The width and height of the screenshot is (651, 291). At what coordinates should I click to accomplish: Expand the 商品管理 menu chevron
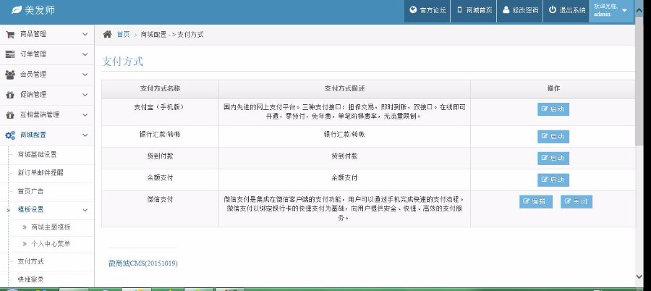pos(85,34)
